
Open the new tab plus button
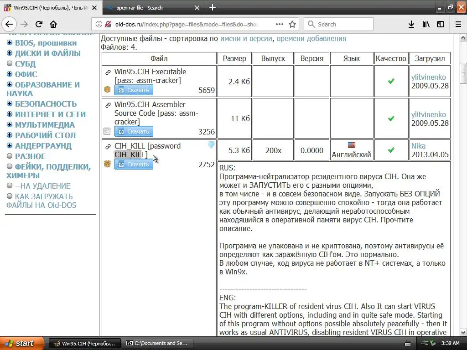pyautogui.click(x=213, y=7)
